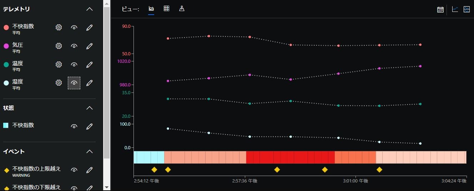Click the first 湿度 data point
Viewport: 474px width, 191px height.
(x=168, y=128)
